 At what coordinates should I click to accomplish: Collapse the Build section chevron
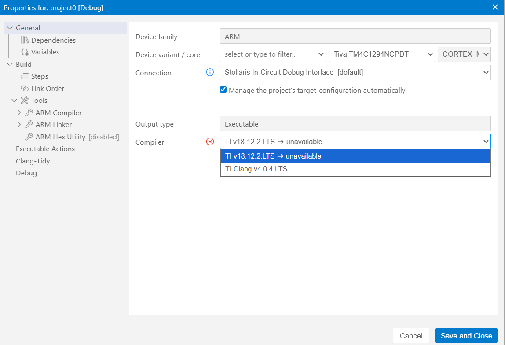pos(10,64)
